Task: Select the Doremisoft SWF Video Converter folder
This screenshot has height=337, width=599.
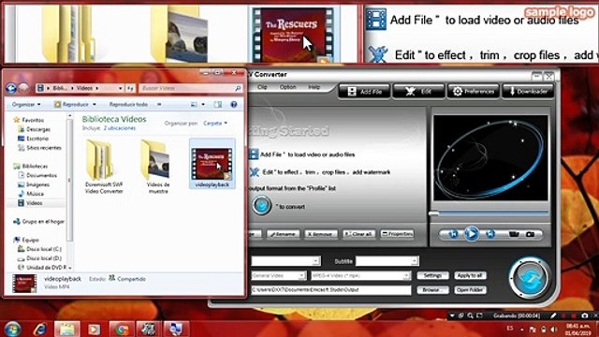Action: (104, 167)
